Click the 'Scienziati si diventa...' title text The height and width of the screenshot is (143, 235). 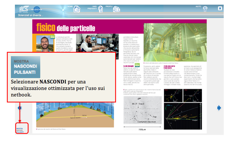tap(31, 15)
